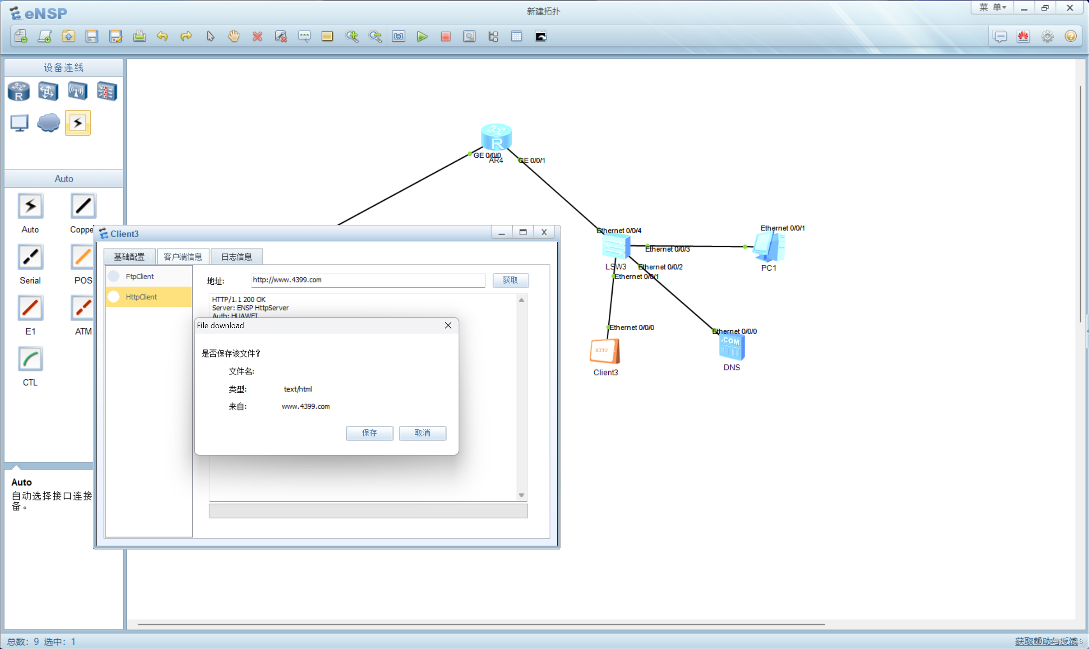Click the response pane scroll down arrow
This screenshot has height=649, width=1089.
(521, 496)
